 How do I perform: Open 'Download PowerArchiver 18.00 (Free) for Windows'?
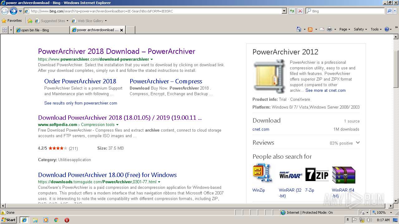point(107,175)
